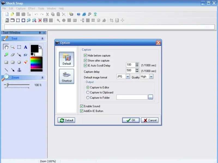Viewport: 218px width, 163px height.
Task: Open the Default image format dropdown
Action: tap(128, 76)
